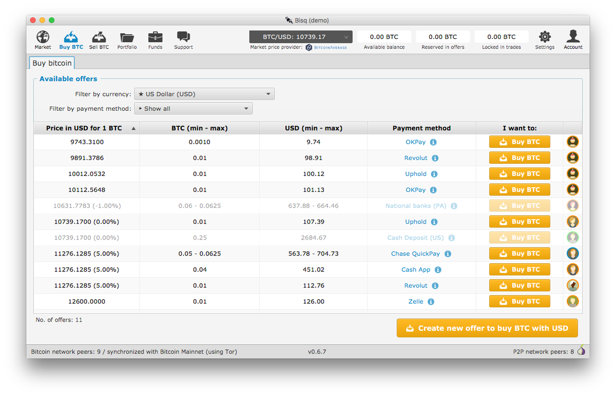Open the Funds briefcase icon
This screenshot has height=396, width=616.
click(x=155, y=37)
